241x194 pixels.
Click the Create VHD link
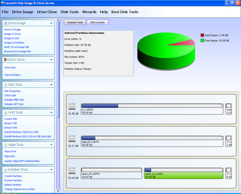[11, 119]
